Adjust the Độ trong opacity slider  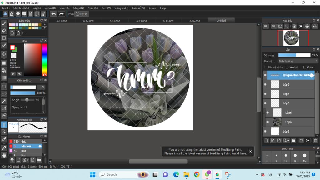pyautogui.click(x=294, y=55)
